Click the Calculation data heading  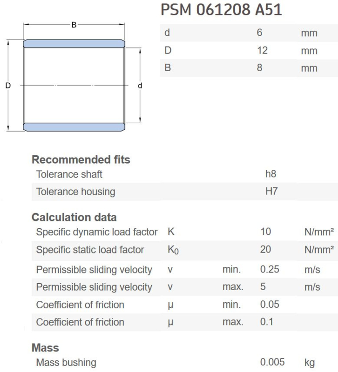tap(74, 217)
